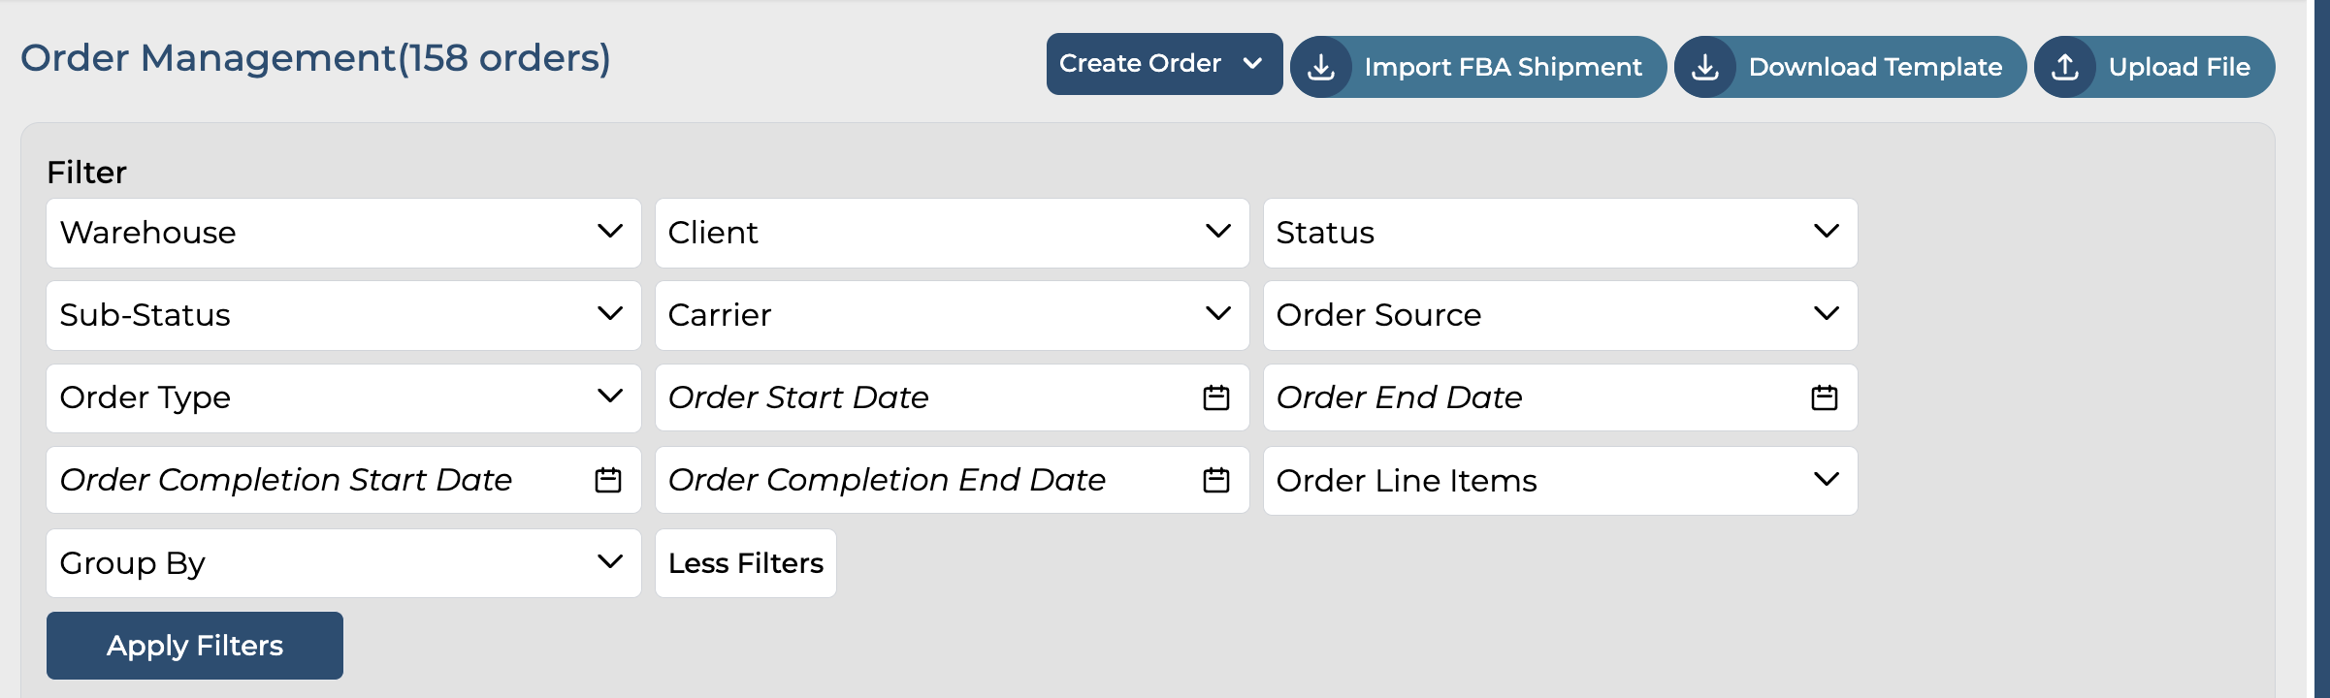2330x698 pixels.
Task: Click the Upload File arrow icon
Action: [2065, 67]
